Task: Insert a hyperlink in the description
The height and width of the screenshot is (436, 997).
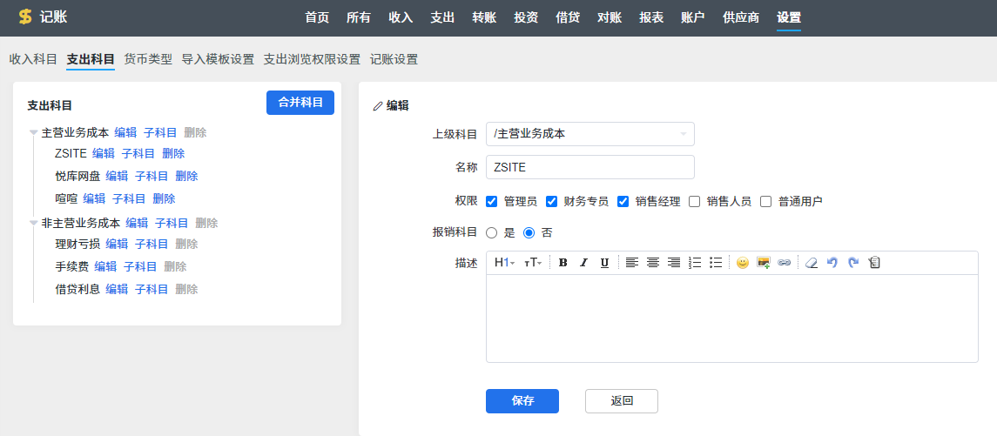Action: (785, 263)
